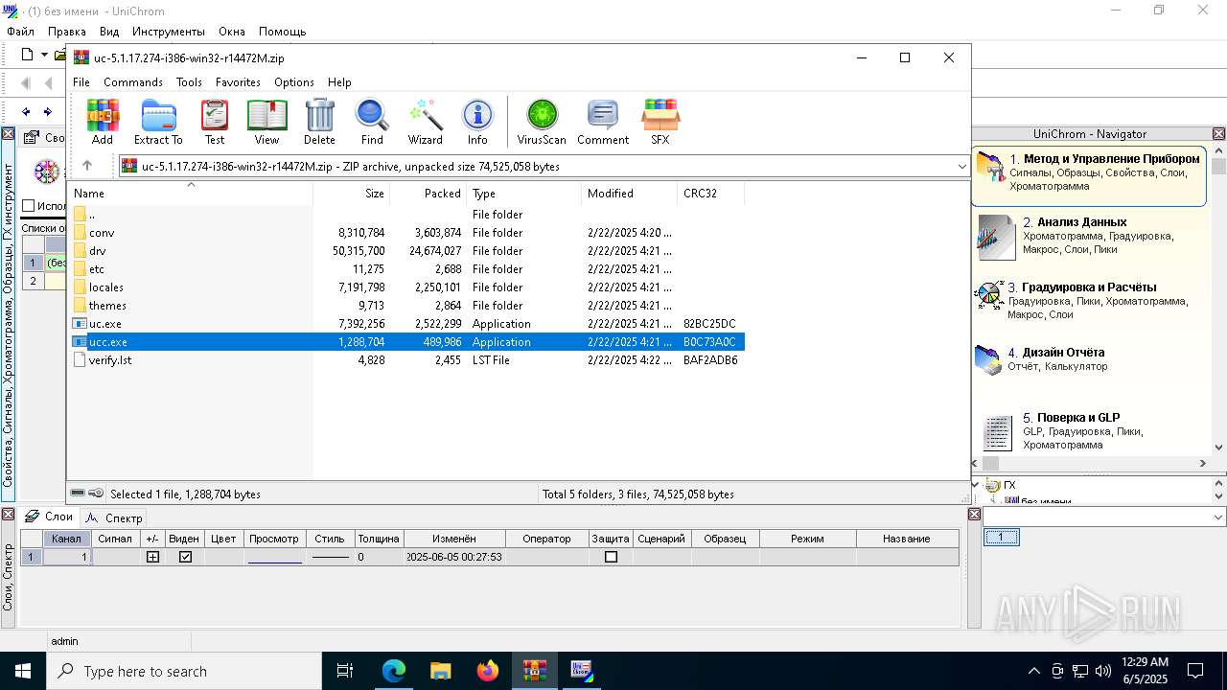Viewport: 1227px width, 690px height.
Task: Open the WinRAR File menu
Action: 81,82
